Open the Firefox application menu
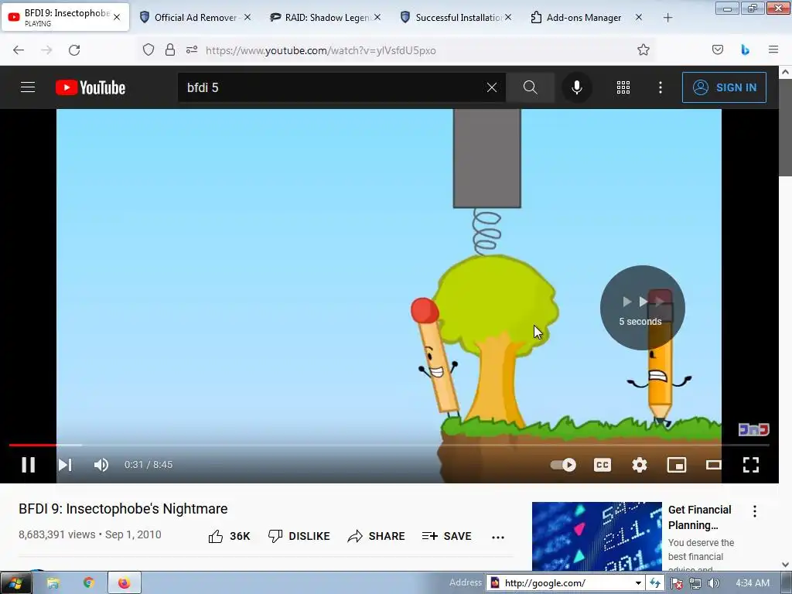Image resolution: width=792 pixels, height=594 pixels. point(773,49)
